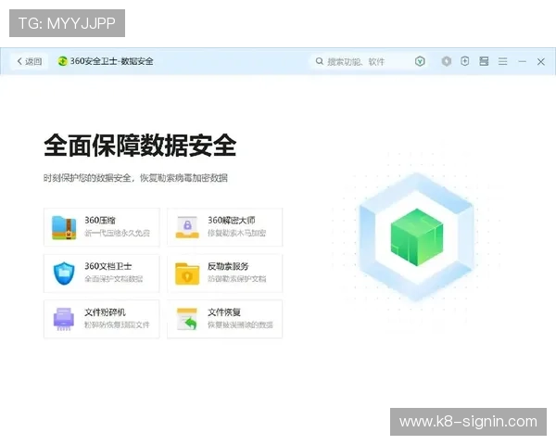Image resolution: width=556 pixels, height=445 pixels.
Task: Open the 360文档卫士 shield icon
Action: (64, 273)
